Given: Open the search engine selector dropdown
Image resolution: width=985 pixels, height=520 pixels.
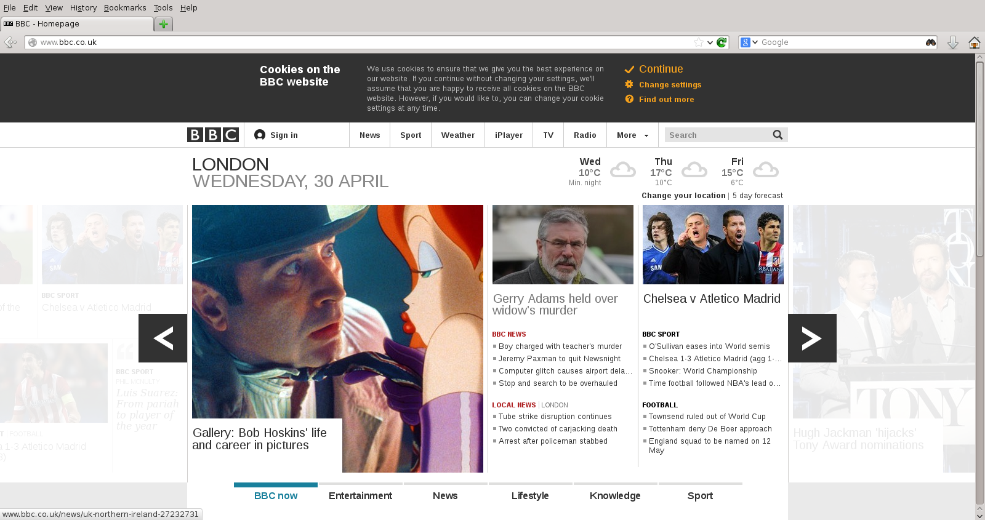Looking at the screenshot, I should pyautogui.click(x=749, y=42).
